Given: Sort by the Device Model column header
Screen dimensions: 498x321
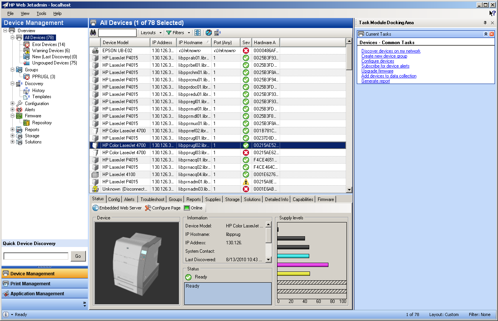Looking at the screenshot, I should click(x=125, y=43).
